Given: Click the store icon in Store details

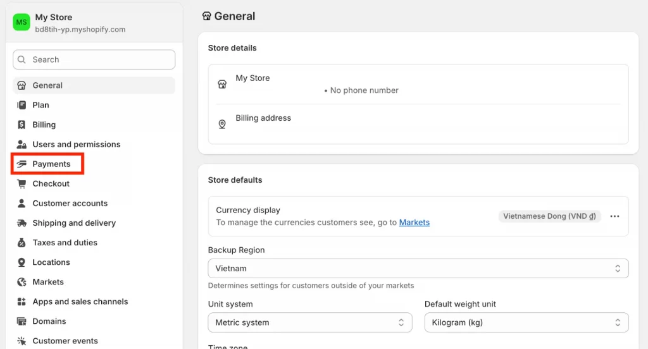Looking at the screenshot, I should tap(222, 84).
